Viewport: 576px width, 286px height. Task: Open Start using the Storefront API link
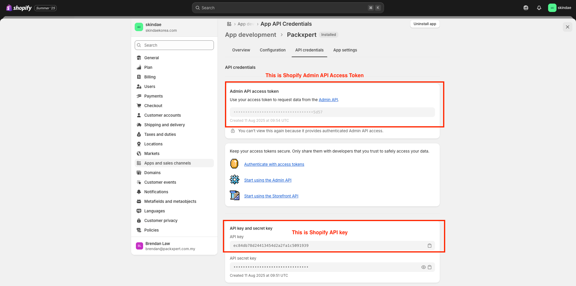click(271, 196)
